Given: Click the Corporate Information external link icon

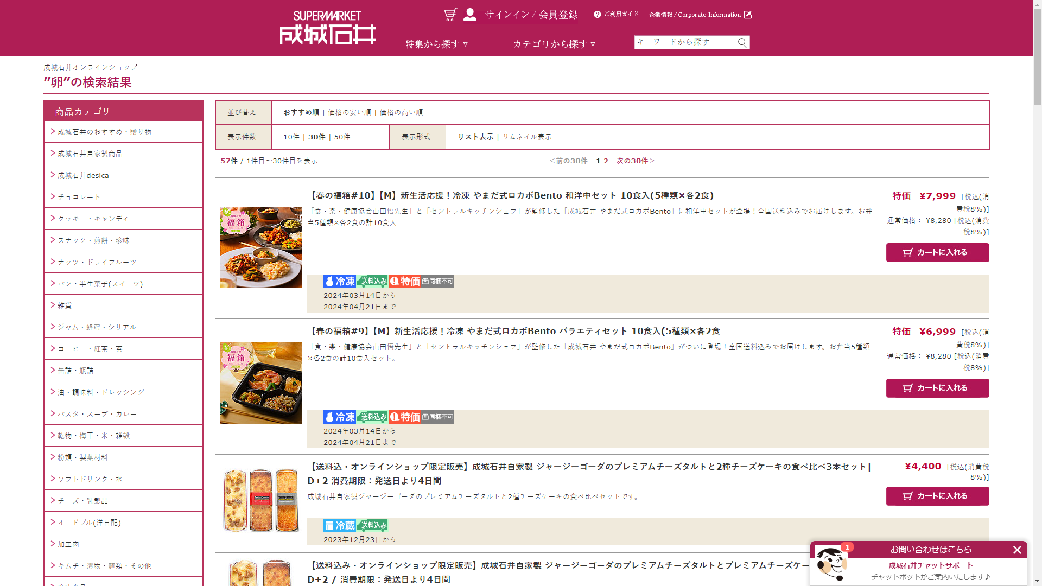Looking at the screenshot, I should (x=747, y=15).
